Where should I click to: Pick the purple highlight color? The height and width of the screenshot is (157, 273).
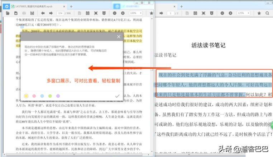click(58, 96)
